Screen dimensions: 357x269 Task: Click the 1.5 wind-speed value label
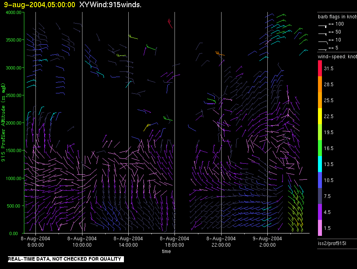point(327,228)
